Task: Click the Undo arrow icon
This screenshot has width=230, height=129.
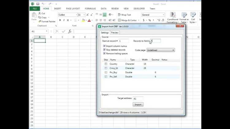Action: (43, 4)
